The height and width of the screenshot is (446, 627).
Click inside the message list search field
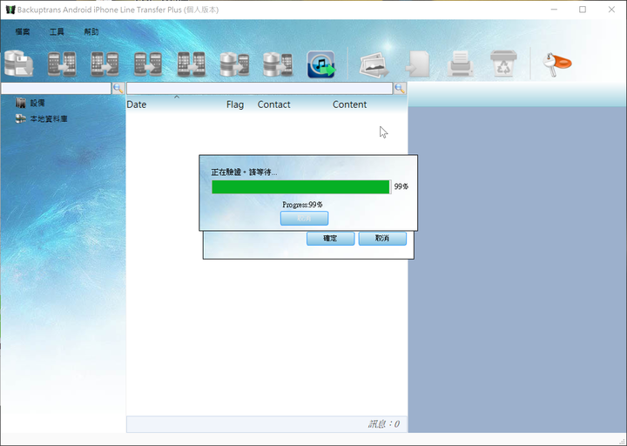[260, 88]
